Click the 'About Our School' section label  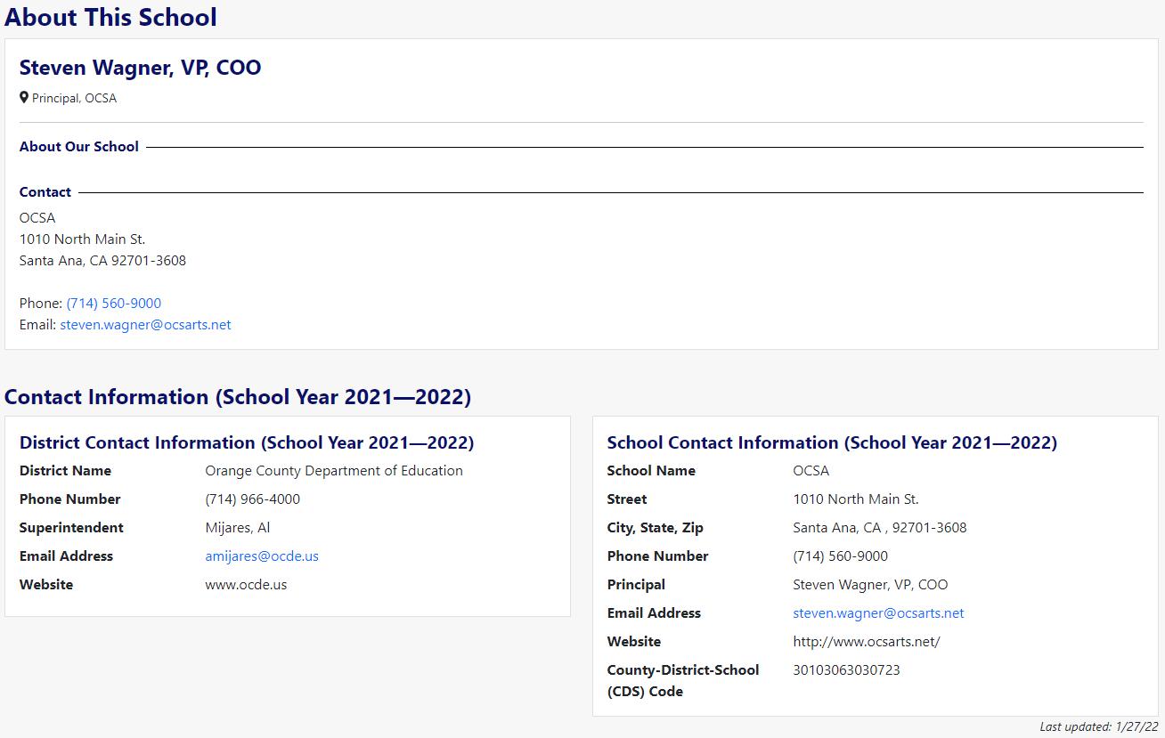point(79,147)
